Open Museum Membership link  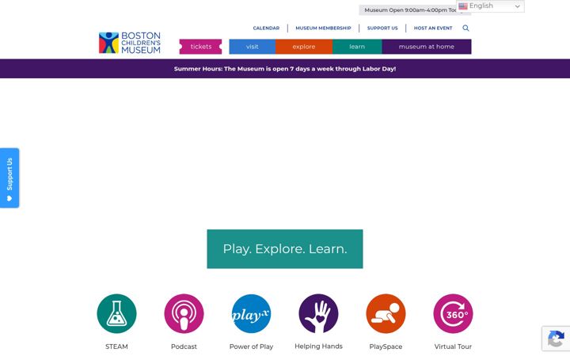[x=323, y=28]
